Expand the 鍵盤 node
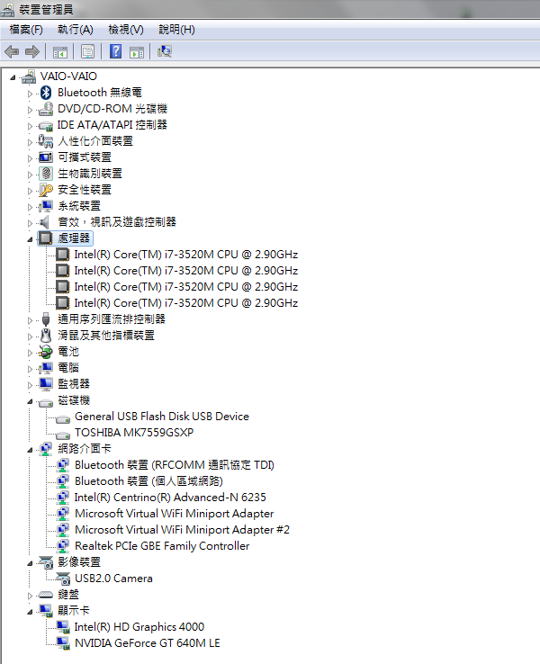The width and height of the screenshot is (540, 664). pos(30,596)
